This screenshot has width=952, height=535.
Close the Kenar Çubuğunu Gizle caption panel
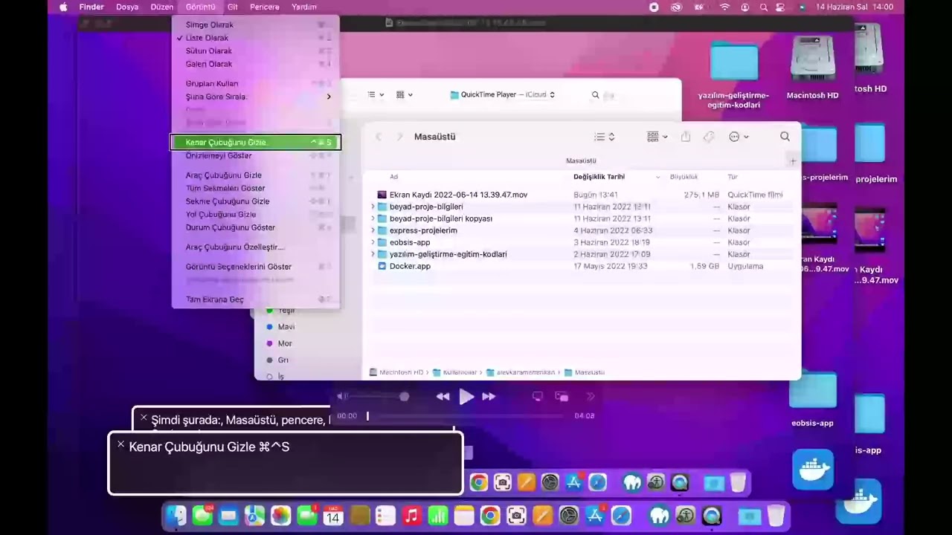120,444
